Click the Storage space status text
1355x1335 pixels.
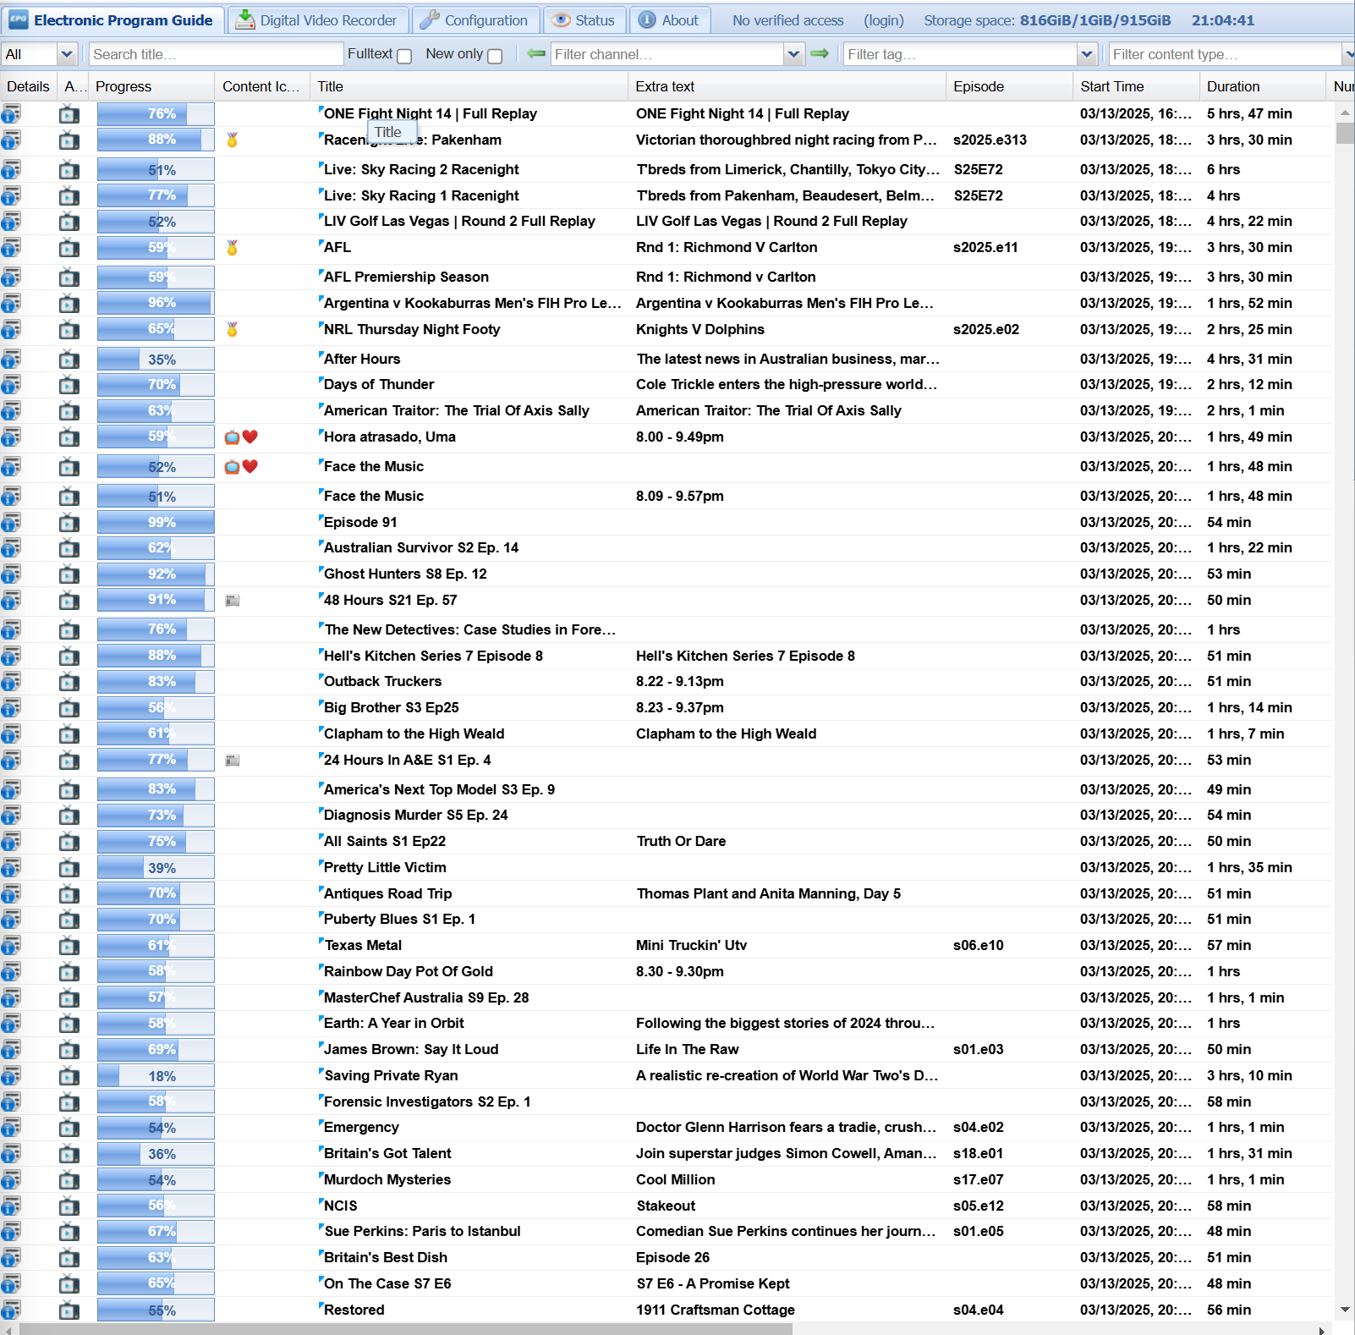coord(1047,20)
